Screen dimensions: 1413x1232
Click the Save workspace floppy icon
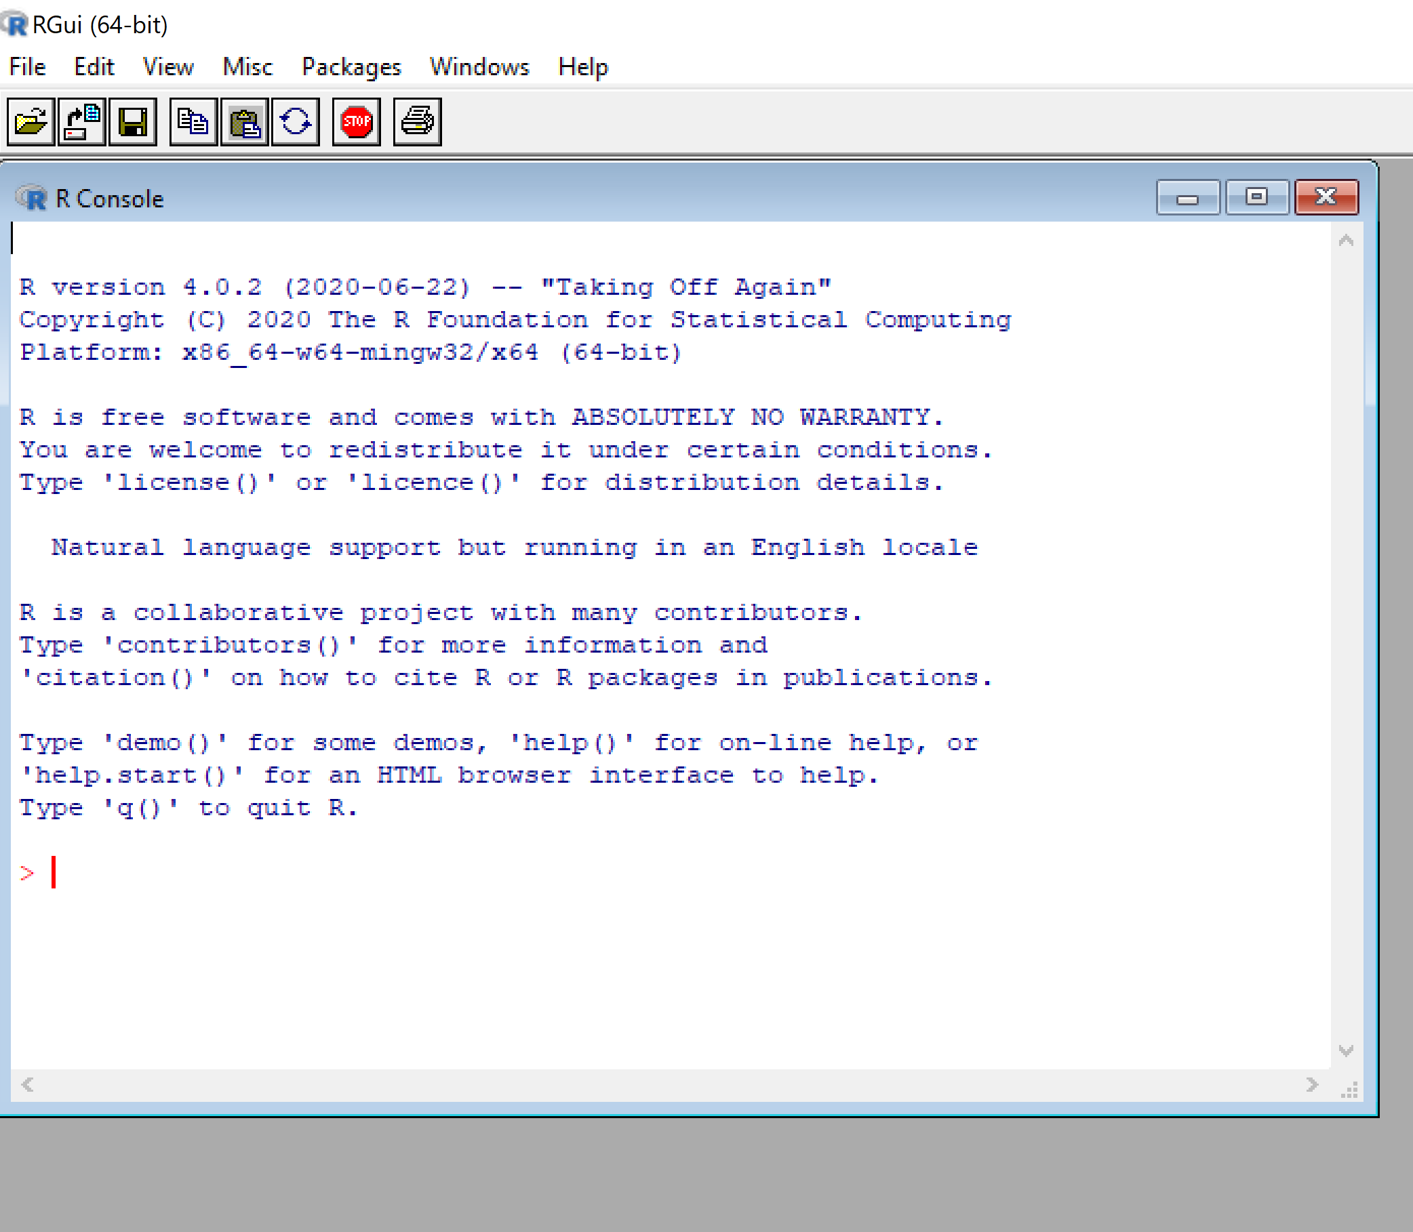[133, 123]
